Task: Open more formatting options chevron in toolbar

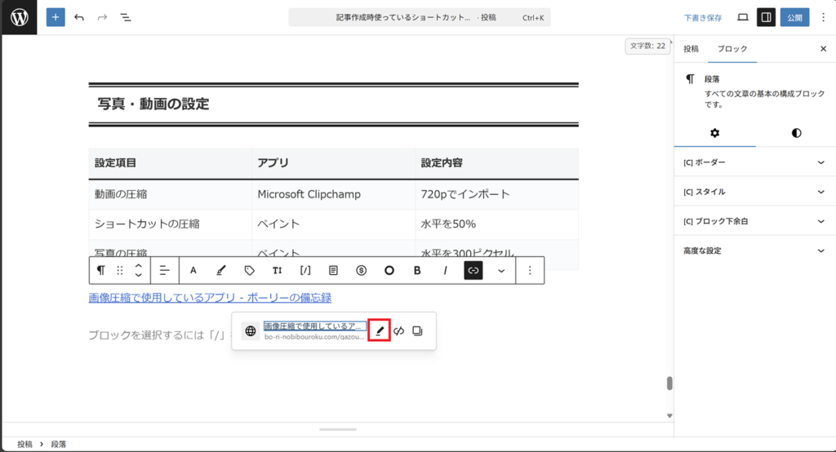Action: point(501,270)
